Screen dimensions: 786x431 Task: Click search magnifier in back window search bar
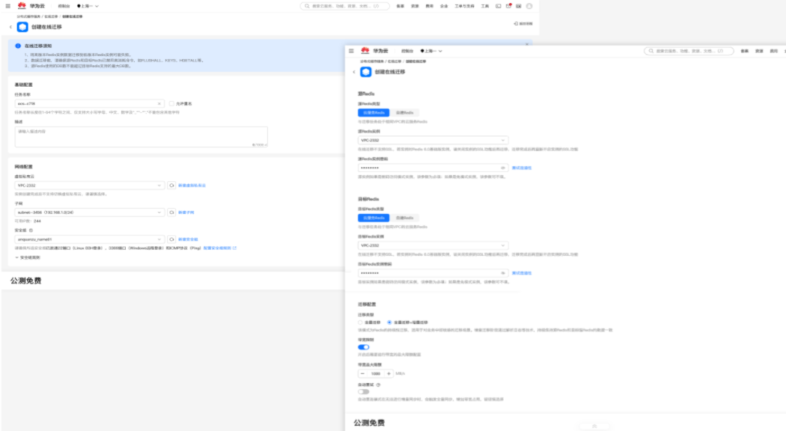307,6
